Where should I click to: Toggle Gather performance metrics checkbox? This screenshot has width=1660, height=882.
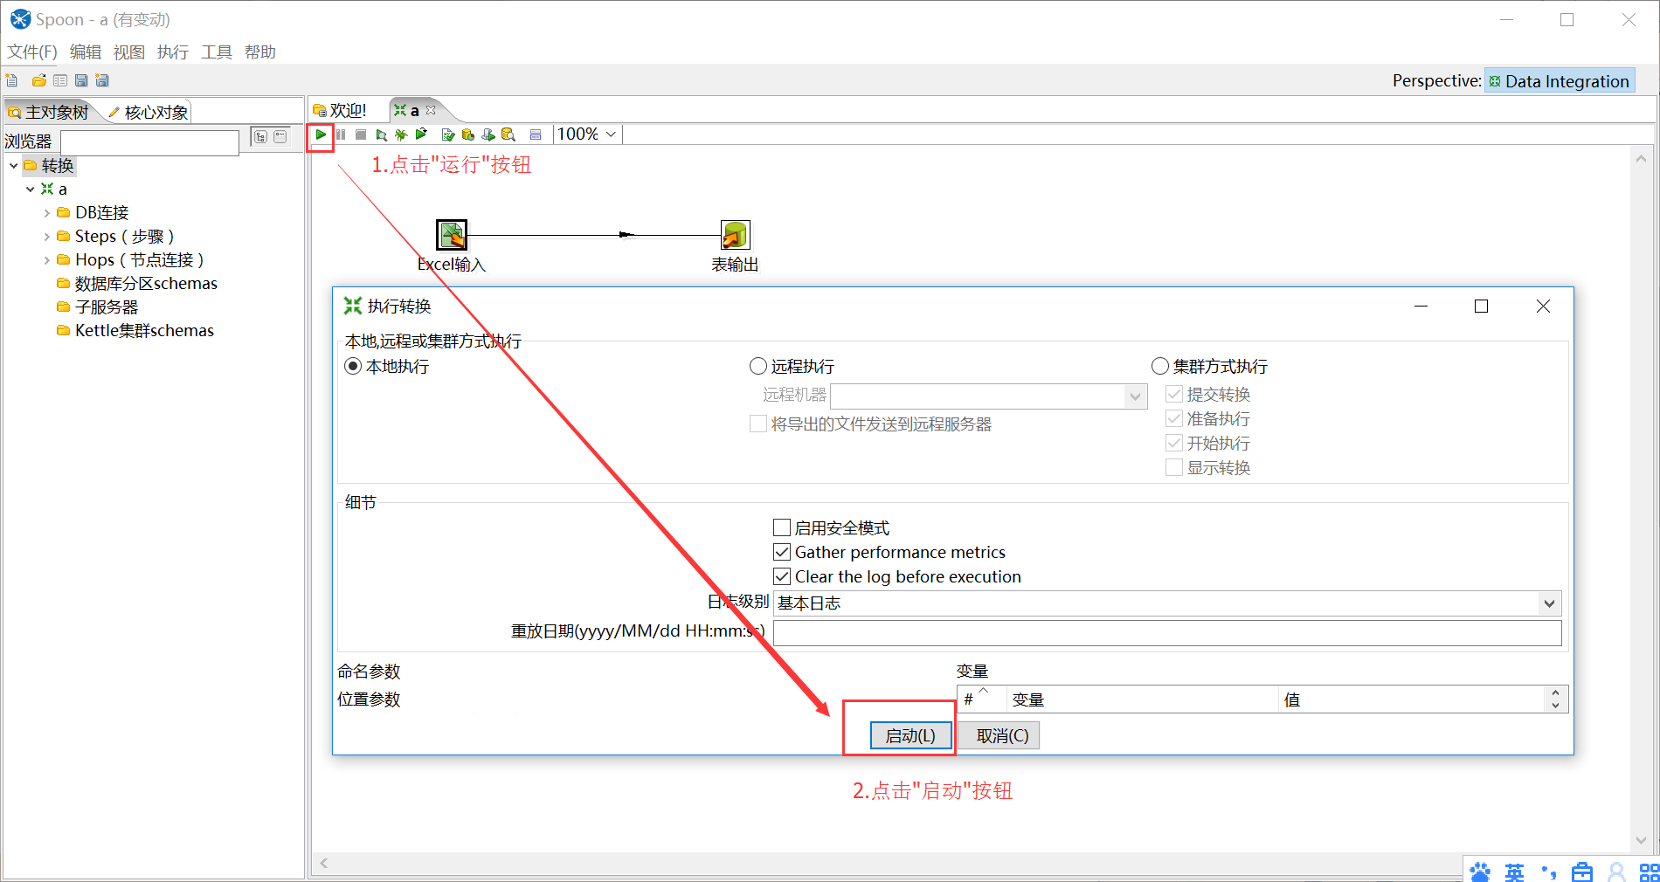(782, 552)
